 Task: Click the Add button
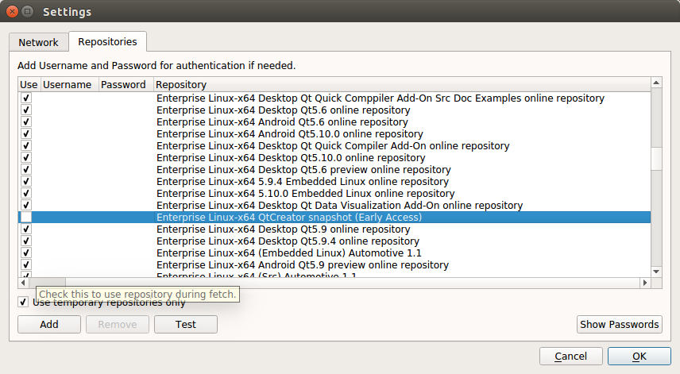49,324
